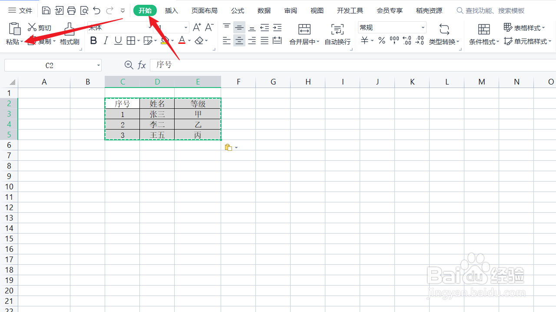The image size is (556, 312).
Task: Click the Cut (剪切) scissors button
Action: click(x=39, y=28)
